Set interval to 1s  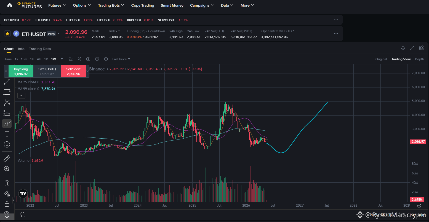point(16,59)
